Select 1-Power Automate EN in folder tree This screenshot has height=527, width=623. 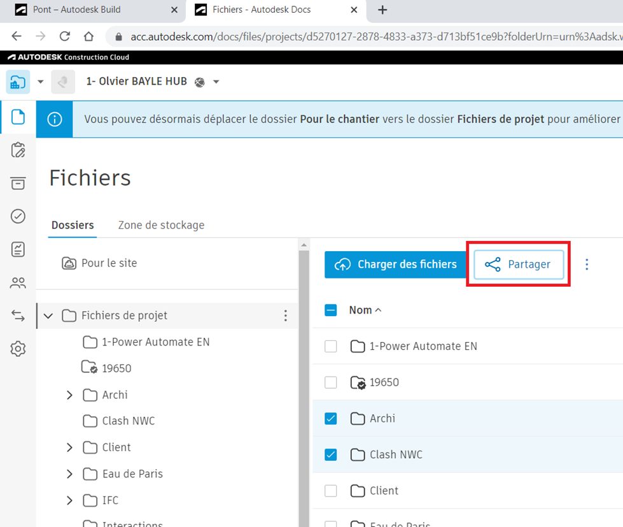tap(156, 342)
